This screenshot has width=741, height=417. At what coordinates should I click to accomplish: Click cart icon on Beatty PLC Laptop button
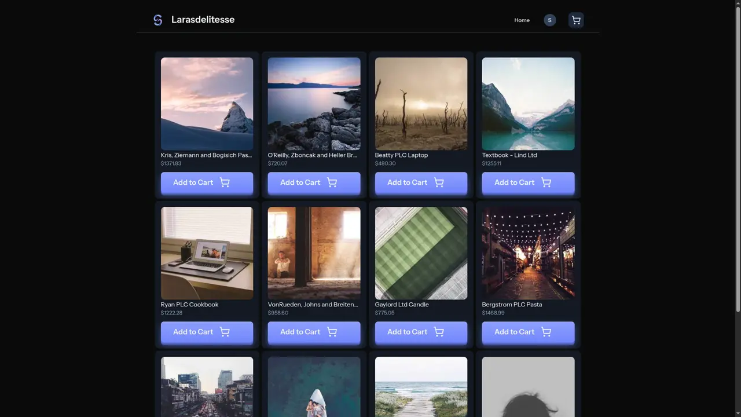[439, 182]
